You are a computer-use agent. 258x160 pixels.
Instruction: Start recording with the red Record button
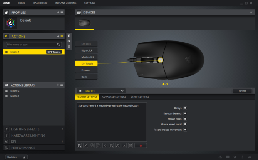coord(141,145)
